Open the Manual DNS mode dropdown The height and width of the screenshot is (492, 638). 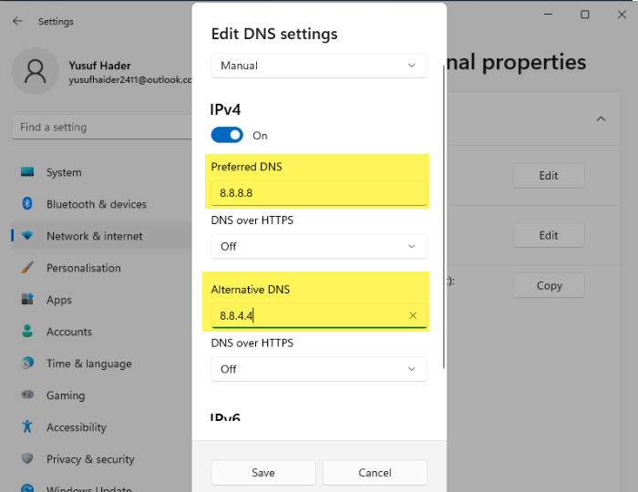(319, 66)
